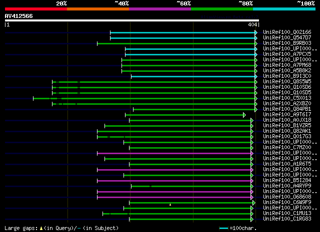Click the UniRef100_B9I3C0 hit name
This screenshot has height=232, width=320.
(287, 76)
